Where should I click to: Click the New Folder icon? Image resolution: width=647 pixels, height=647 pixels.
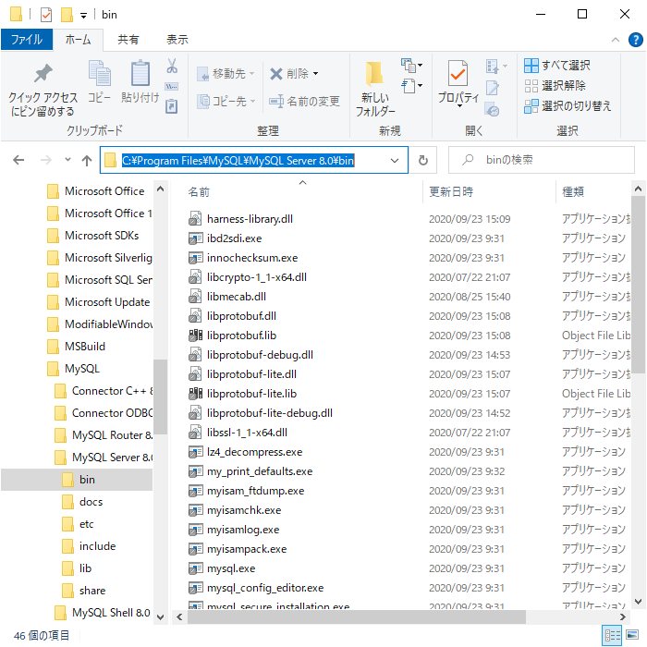tap(374, 76)
